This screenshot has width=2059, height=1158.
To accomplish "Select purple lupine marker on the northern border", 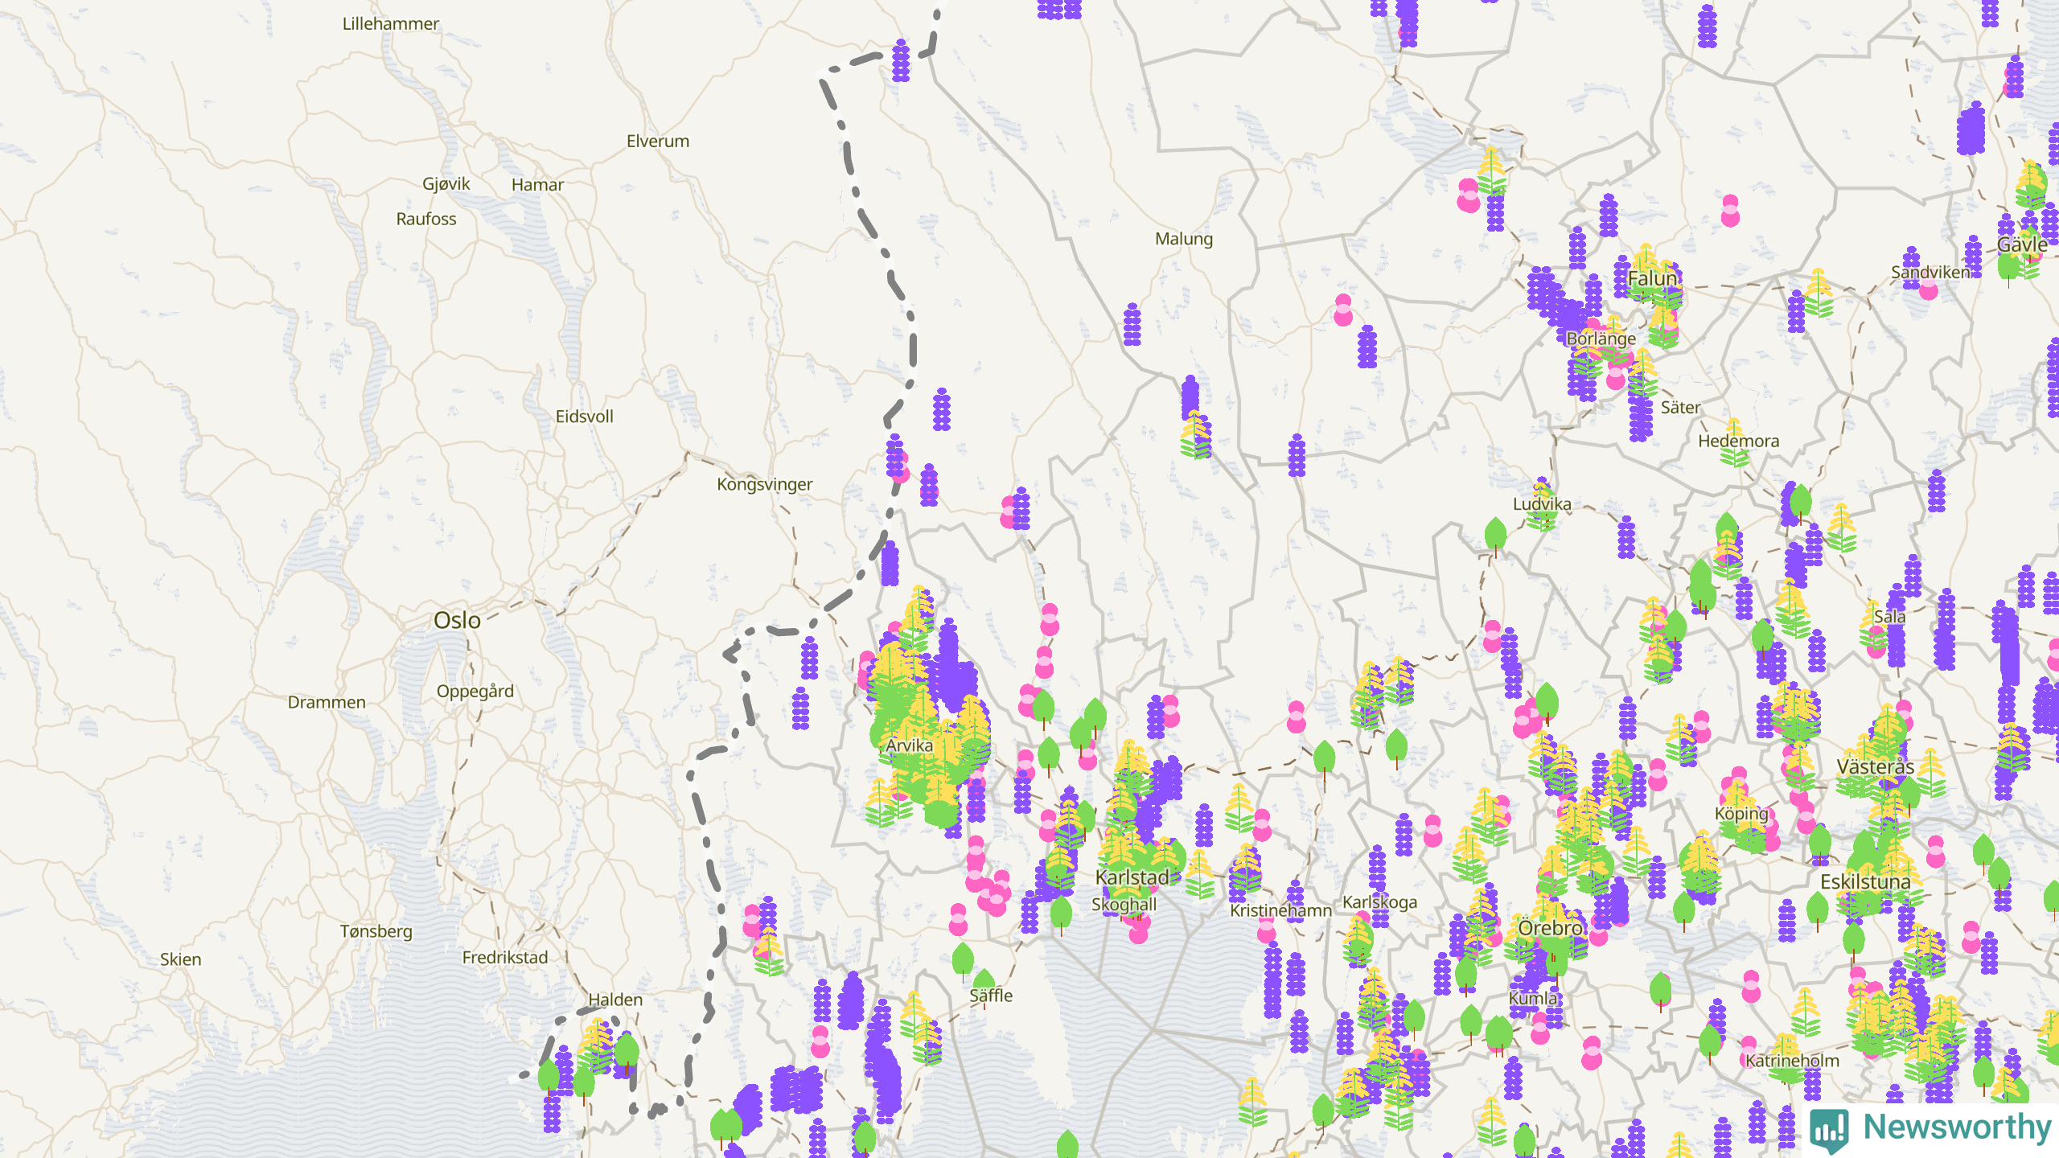I will pos(901,60).
